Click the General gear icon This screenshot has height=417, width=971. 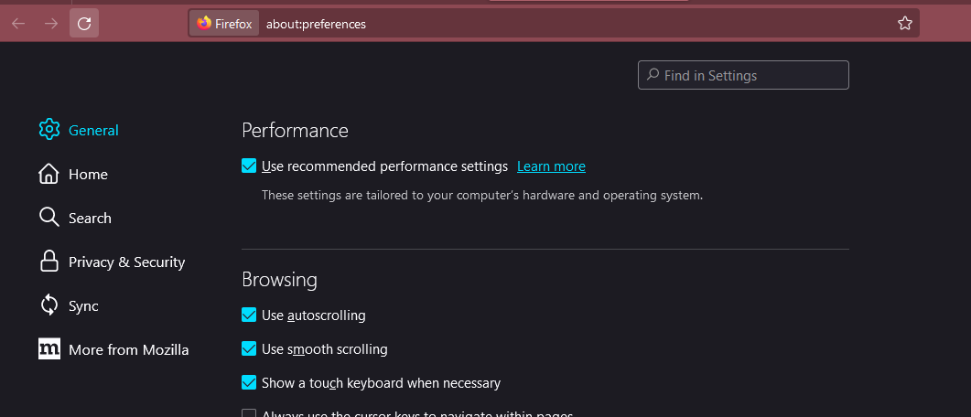pos(49,130)
